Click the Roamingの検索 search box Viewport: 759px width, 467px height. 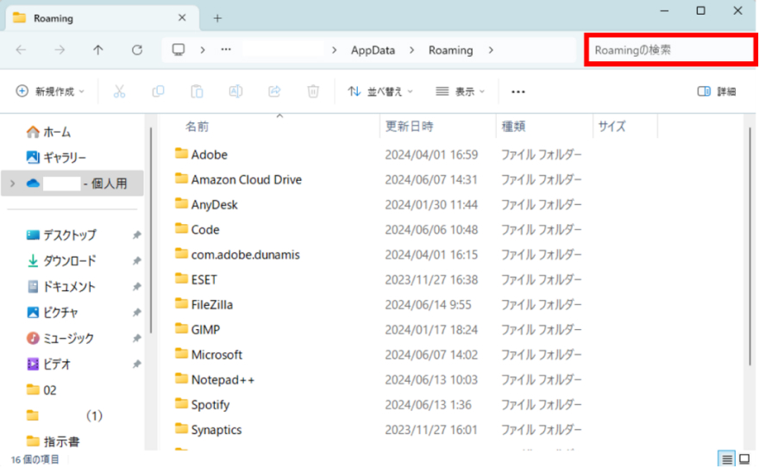(669, 50)
